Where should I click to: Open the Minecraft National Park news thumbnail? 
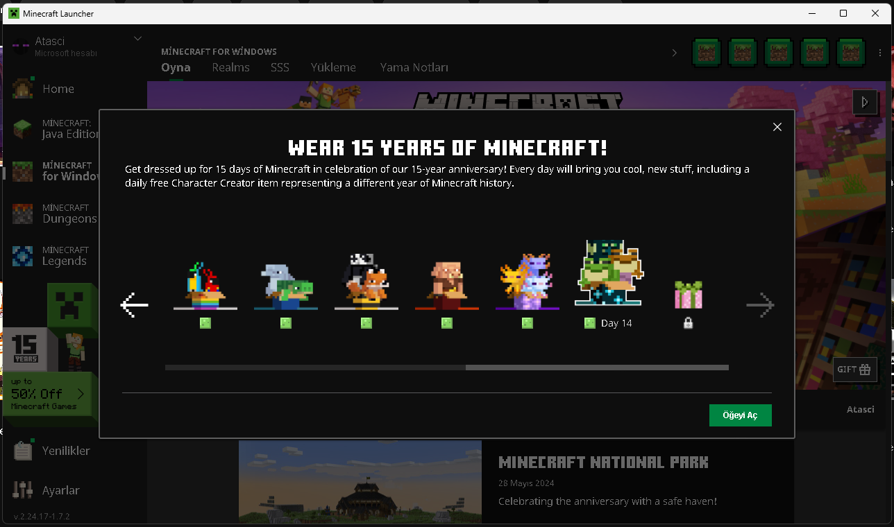click(360, 482)
